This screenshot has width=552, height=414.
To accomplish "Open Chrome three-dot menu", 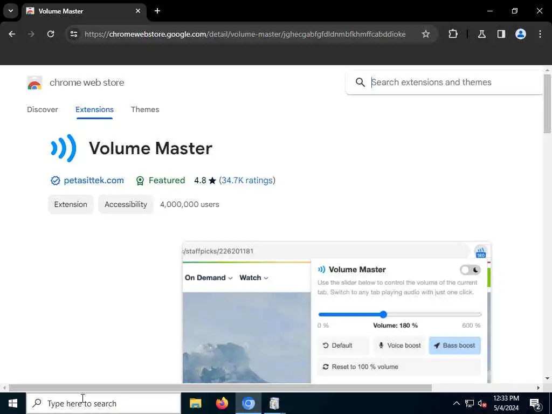I will coord(540,34).
